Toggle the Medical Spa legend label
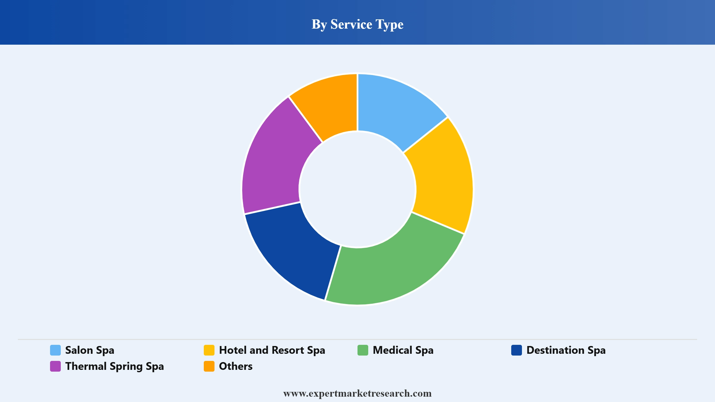Viewport: 715px width, 402px height. (403, 350)
